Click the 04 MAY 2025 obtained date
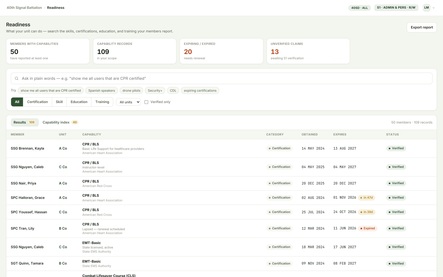The image size is (443, 277). click(x=313, y=167)
